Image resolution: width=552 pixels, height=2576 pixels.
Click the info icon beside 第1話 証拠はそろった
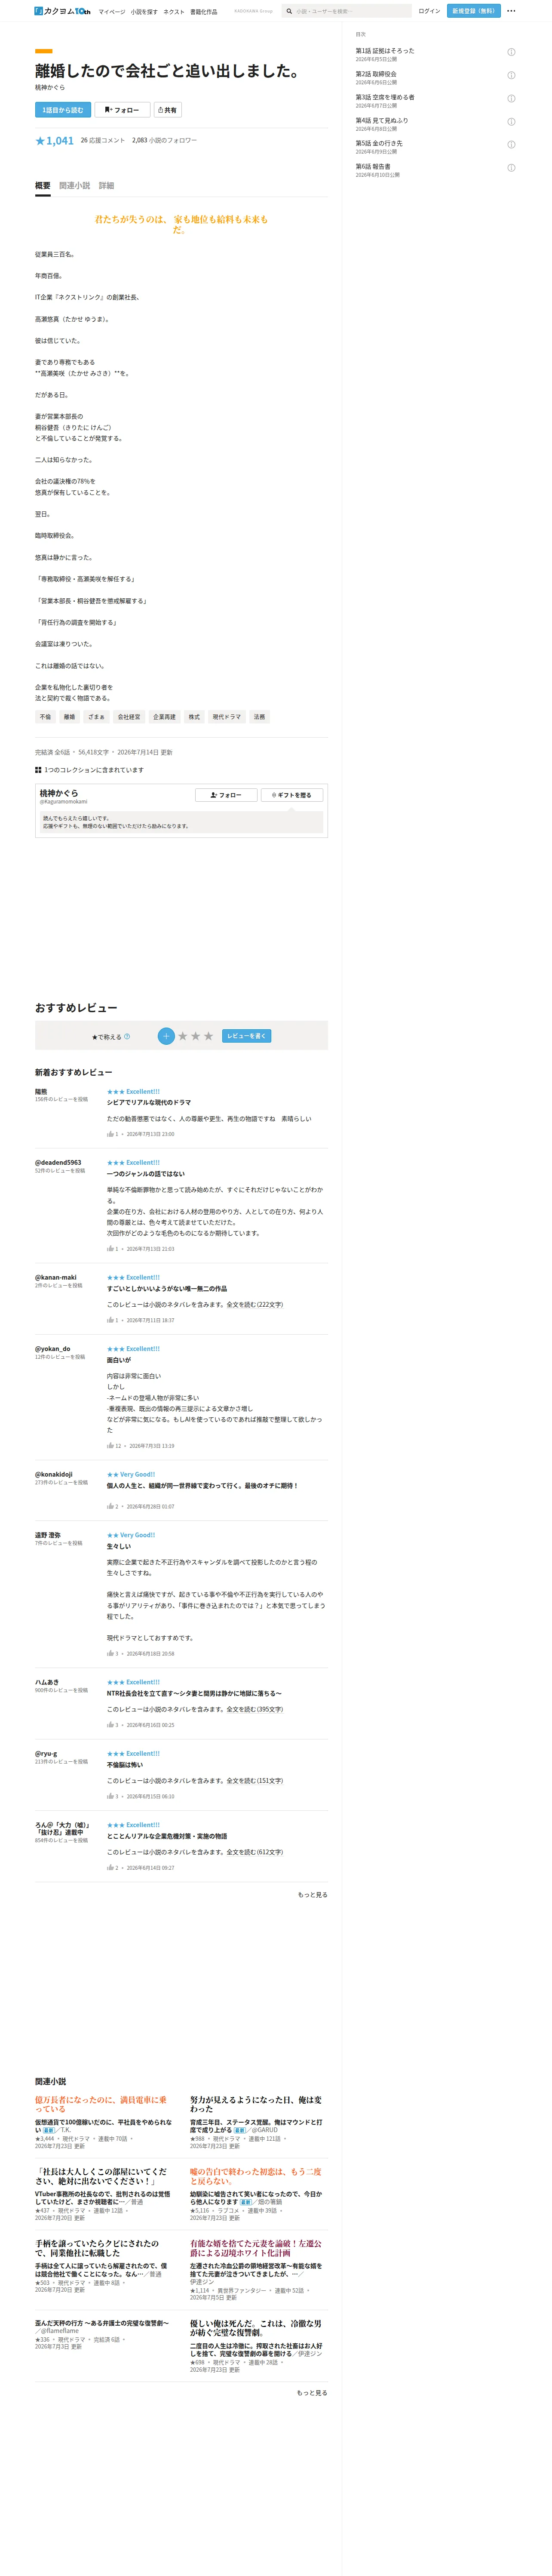pyautogui.click(x=511, y=52)
